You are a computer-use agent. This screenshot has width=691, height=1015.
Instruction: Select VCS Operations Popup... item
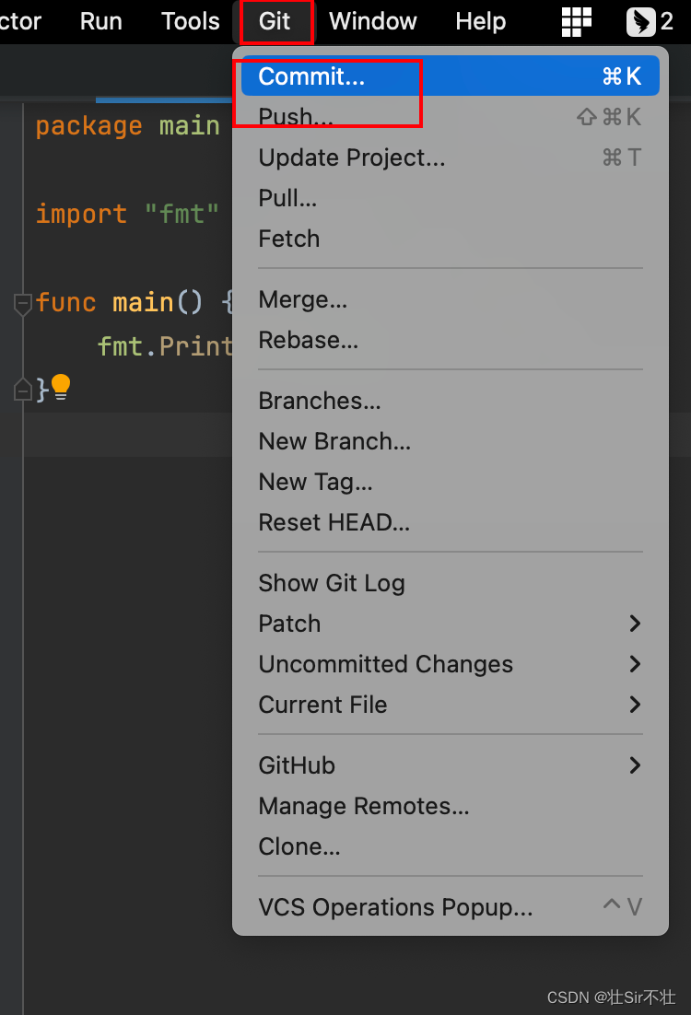(x=451, y=907)
